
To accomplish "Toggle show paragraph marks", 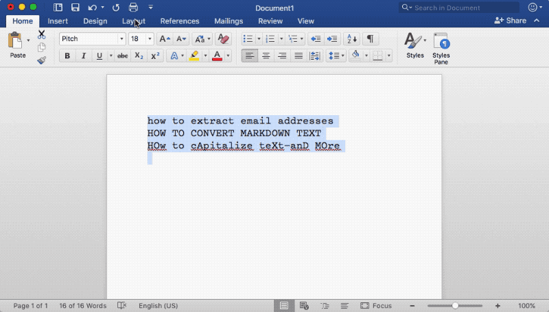I will [370, 39].
